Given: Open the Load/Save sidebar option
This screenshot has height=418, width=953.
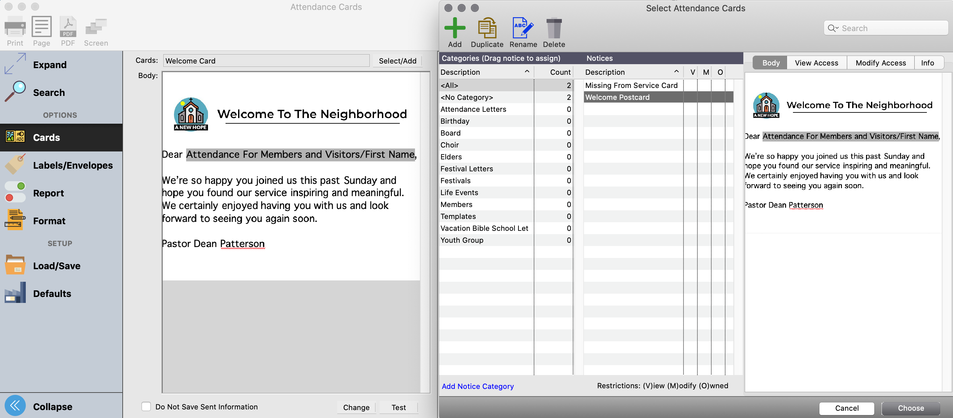Looking at the screenshot, I should [x=56, y=266].
